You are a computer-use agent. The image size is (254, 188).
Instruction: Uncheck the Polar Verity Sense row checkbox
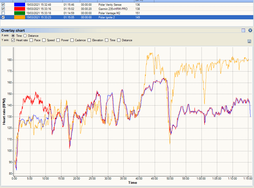click(3, 5)
